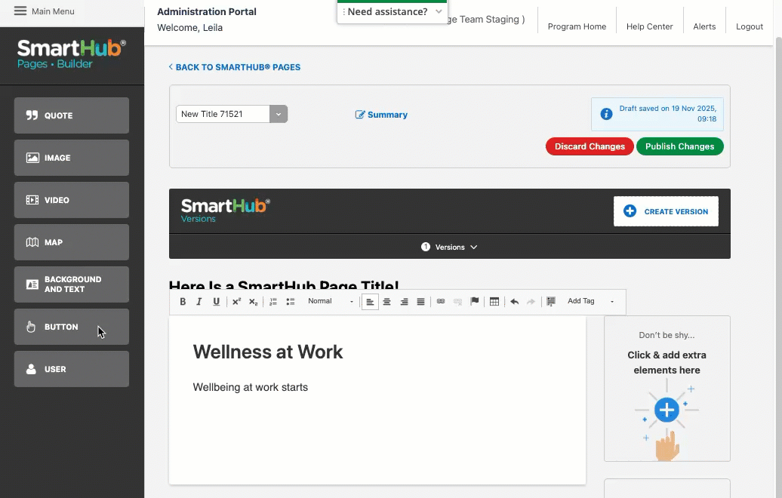Screen dimensions: 782x498
Task: Insert a numbered list
Action: point(273,302)
